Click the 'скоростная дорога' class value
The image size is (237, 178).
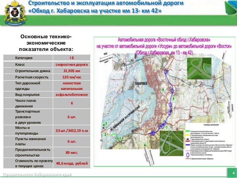click(x=72, y=65)
